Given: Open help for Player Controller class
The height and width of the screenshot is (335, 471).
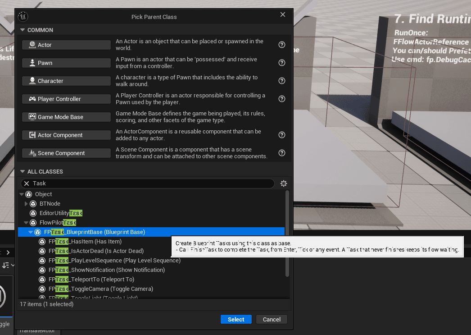Looking at the screenshot, I should pos(282,99).
